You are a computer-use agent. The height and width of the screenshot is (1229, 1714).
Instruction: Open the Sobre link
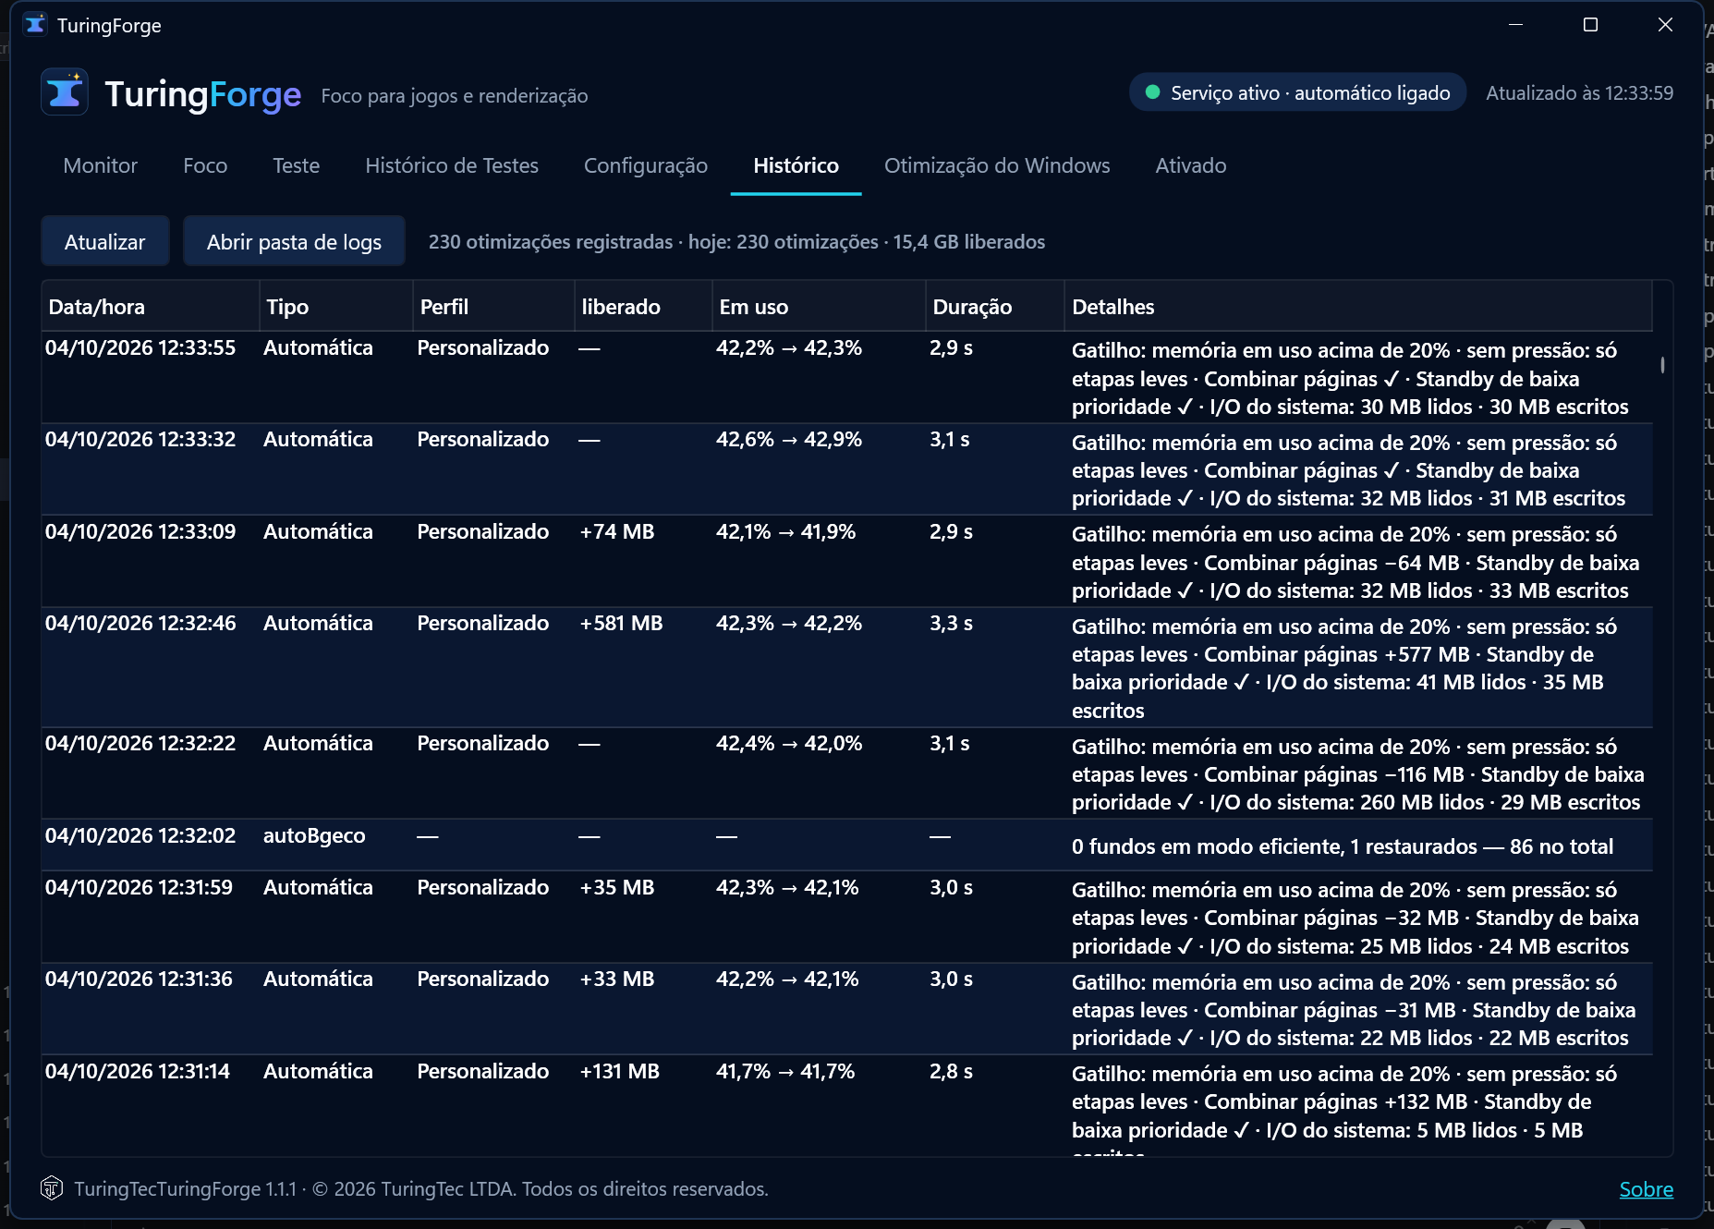(1646, 1189)
